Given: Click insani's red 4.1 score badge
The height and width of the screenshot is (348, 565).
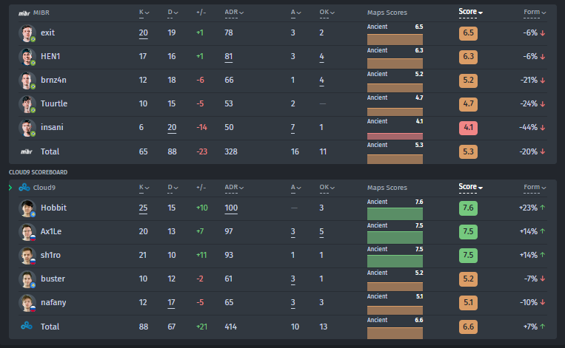Looking at the screenshot, I should click(468, 128).
